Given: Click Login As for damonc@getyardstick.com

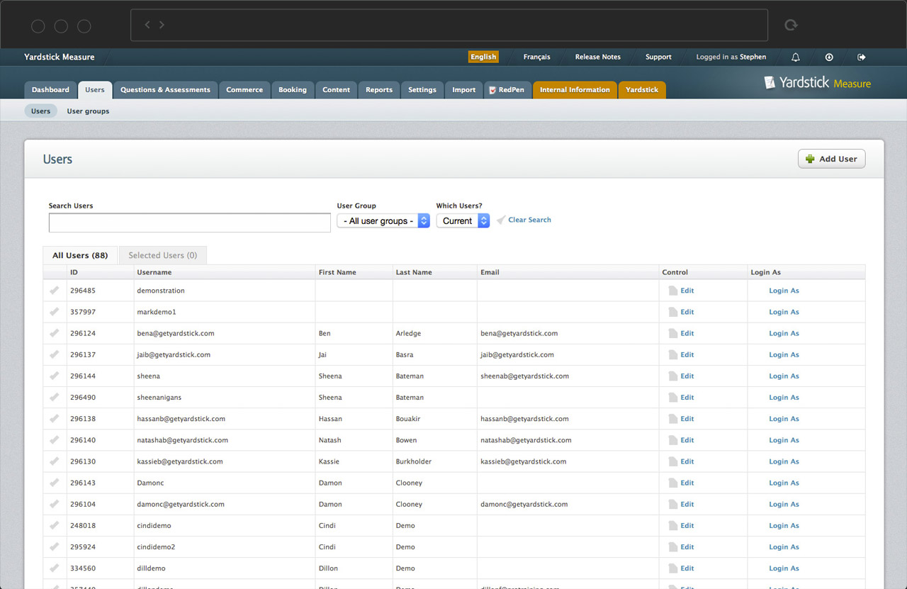Looking at the screenshot, I should coord(784,505).
